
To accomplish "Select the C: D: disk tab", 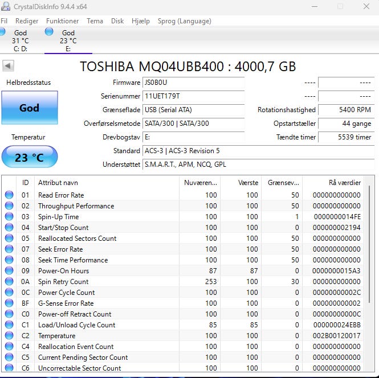I will 21,40.
